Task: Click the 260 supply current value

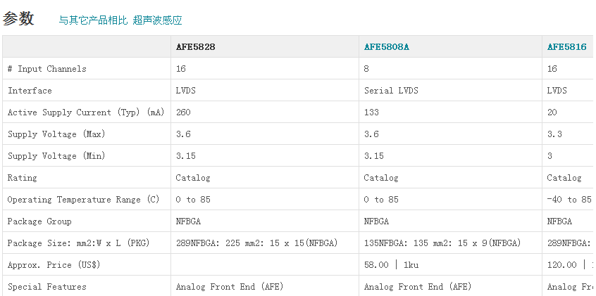Action: (183, 112)
